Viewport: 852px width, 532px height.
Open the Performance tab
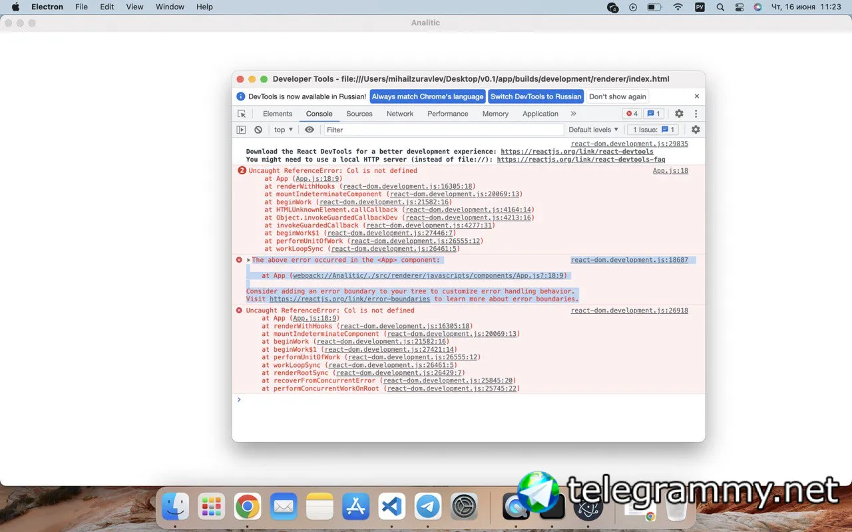448,114
